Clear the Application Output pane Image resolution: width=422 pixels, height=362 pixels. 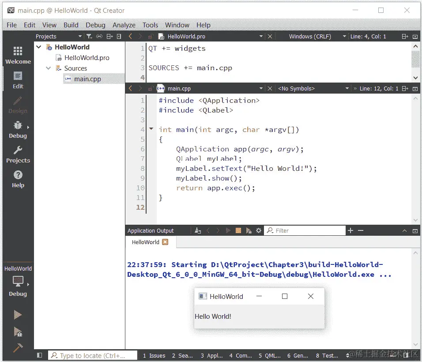click(x=198, y=230)
